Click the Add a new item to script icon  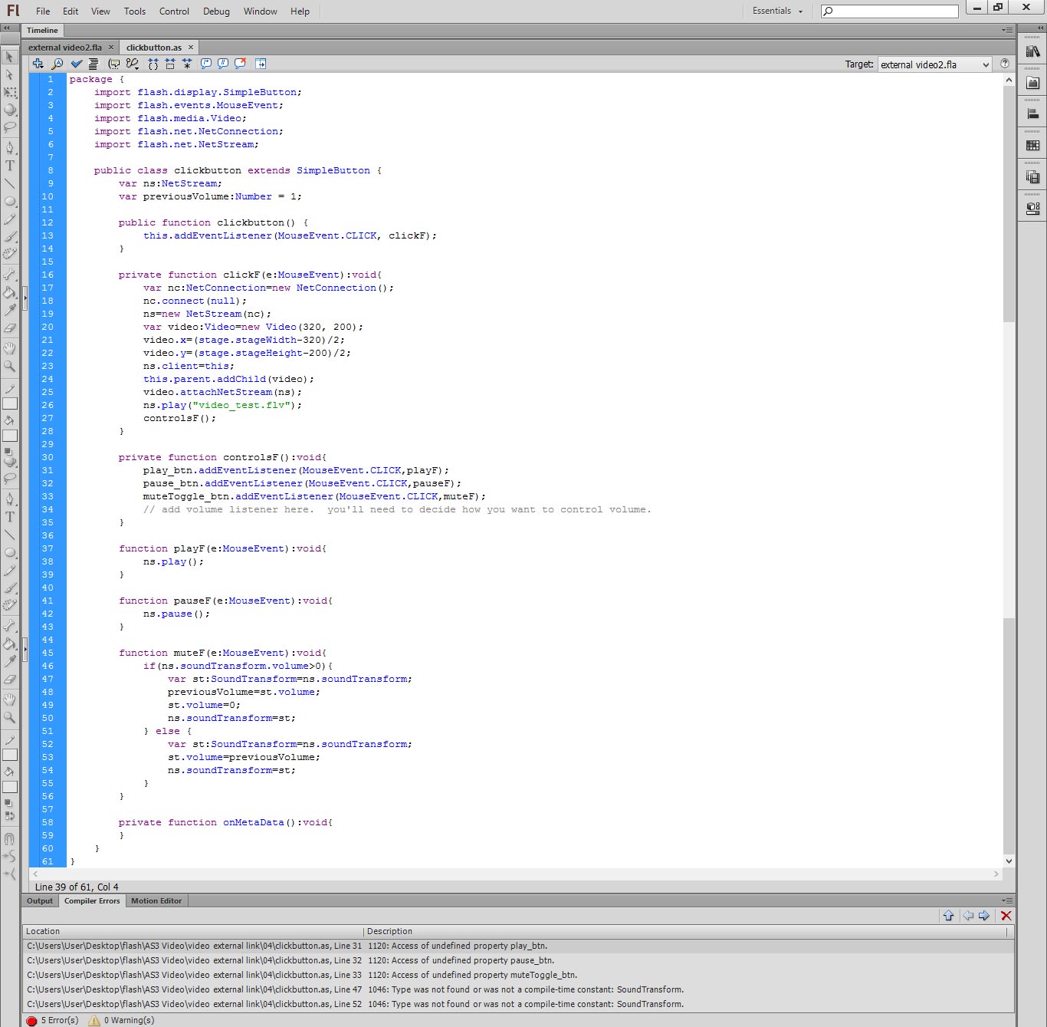tap(38, 64)
